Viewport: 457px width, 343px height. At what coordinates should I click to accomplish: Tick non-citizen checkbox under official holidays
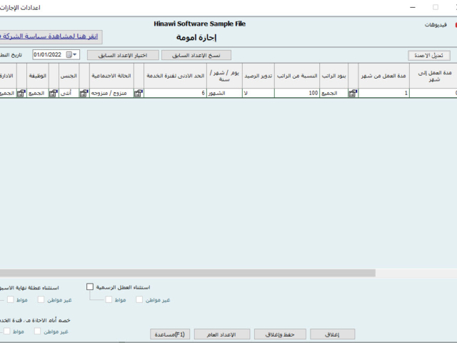click(139, 299)
